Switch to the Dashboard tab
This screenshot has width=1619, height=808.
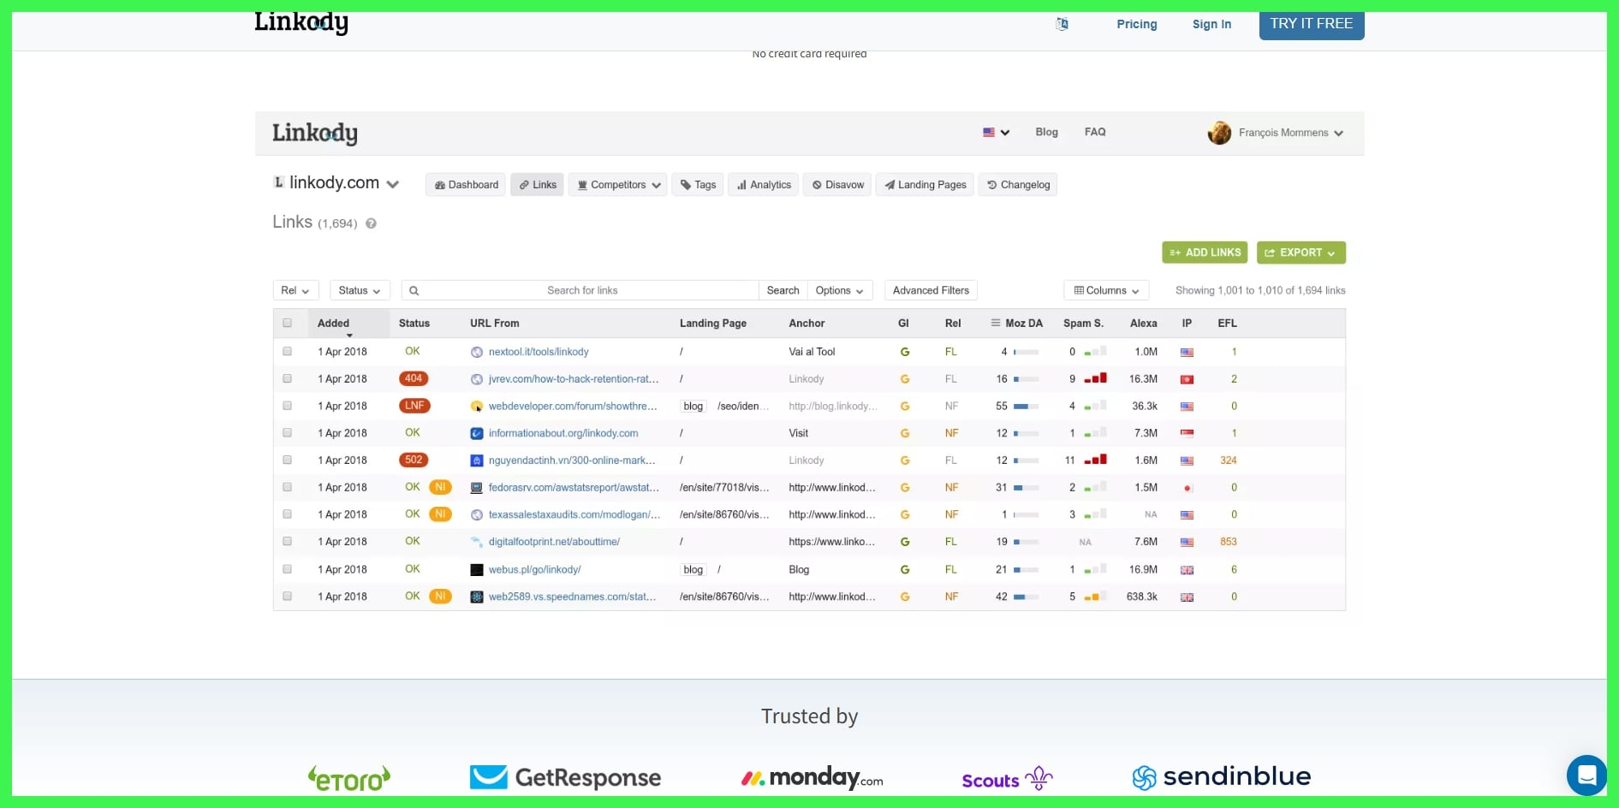tap(466, 185)
